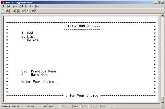
Task: Click the scrollbar up arrow
Action: click(162, 16)
